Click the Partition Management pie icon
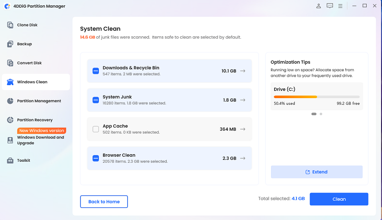Image resolution: width=382 pixels, height=220 pixels. tap(10, 101)
